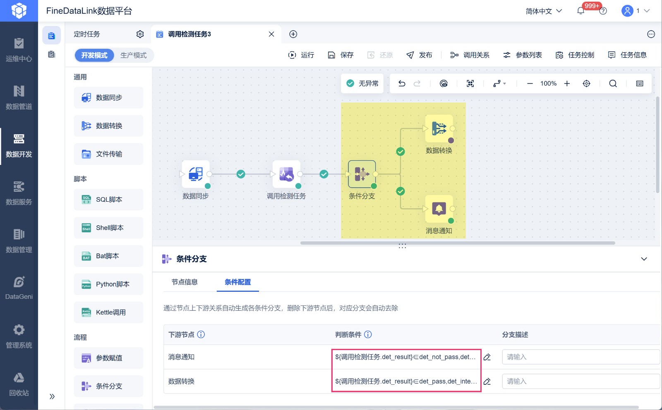Image resolution: width=662 pixels, height=410 pixels.
Task: Save the task with 保存
Action: (341, 55)
